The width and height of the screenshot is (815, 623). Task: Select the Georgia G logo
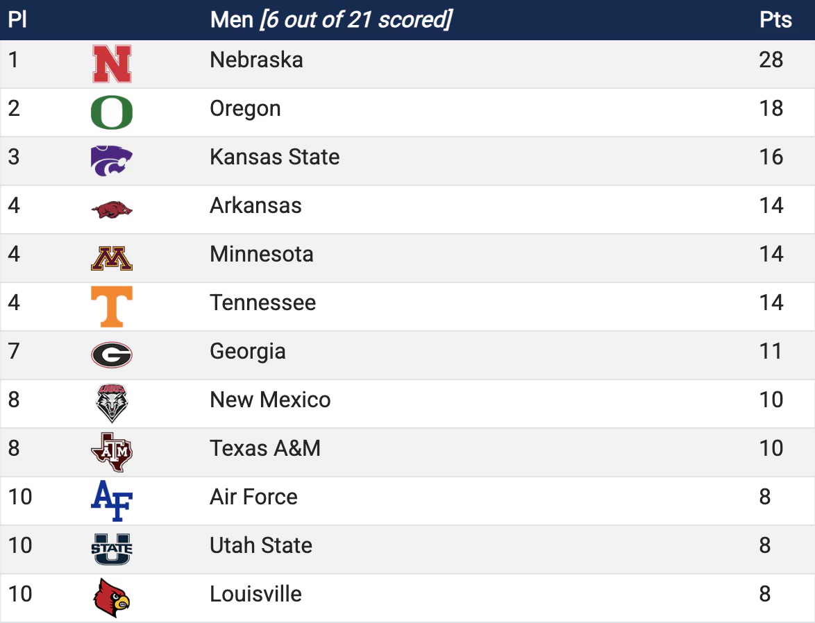pos(112,355)
